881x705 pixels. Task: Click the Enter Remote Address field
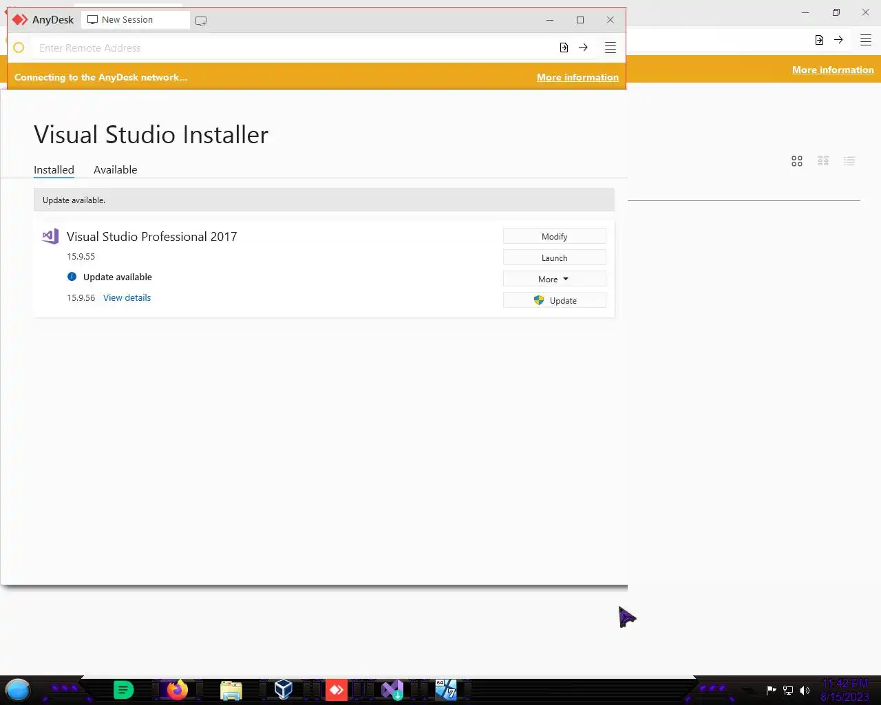(x=293, y=48)
